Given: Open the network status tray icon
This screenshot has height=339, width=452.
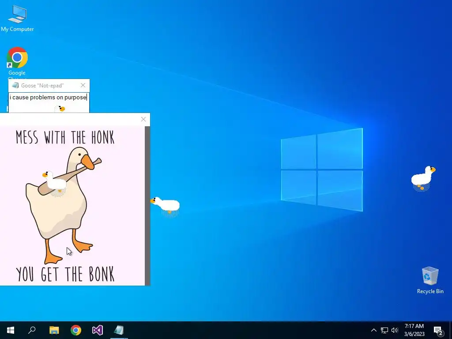Looking at the screenshot, I should (x=384, y=330).
